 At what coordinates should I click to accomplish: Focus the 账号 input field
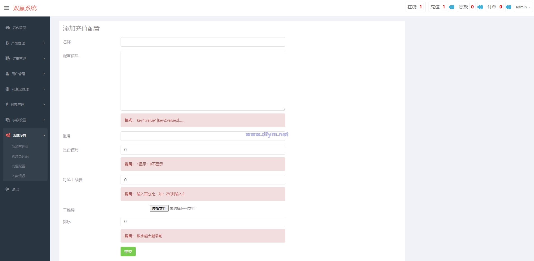203,136
